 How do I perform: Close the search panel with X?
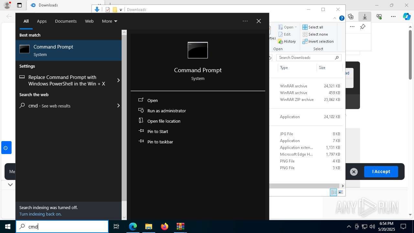[x=259, y=21]
